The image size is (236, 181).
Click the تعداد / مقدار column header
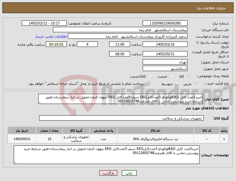coord(49,131)
